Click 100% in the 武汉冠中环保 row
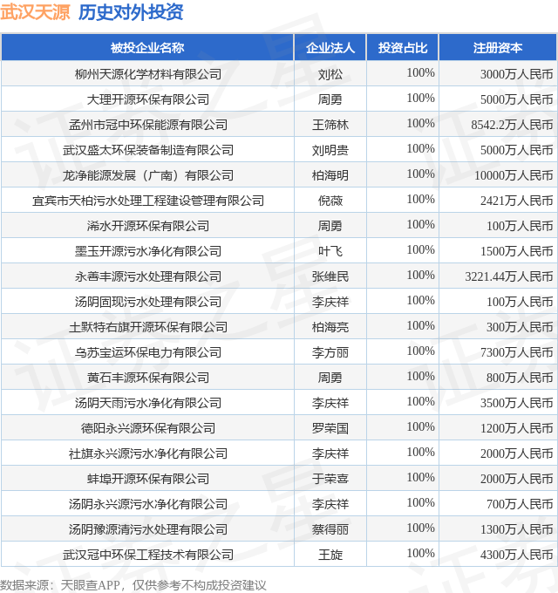This screenshot has width=558, height=593. [x=420, y=553]
